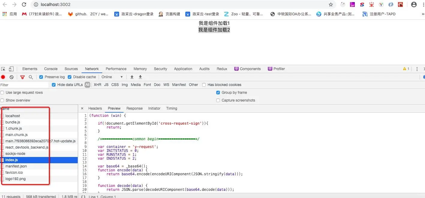The height and width of the screenshot is (198, 425).
Task: Open the github bookmark link
Action: pos(88,14)
